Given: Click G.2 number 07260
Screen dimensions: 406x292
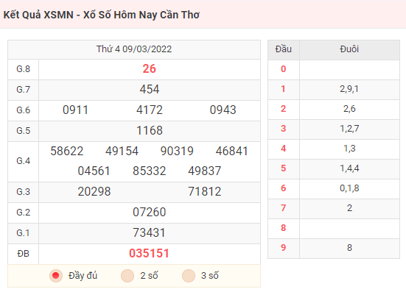Looking at the screenshot, I should click(149, 212).
